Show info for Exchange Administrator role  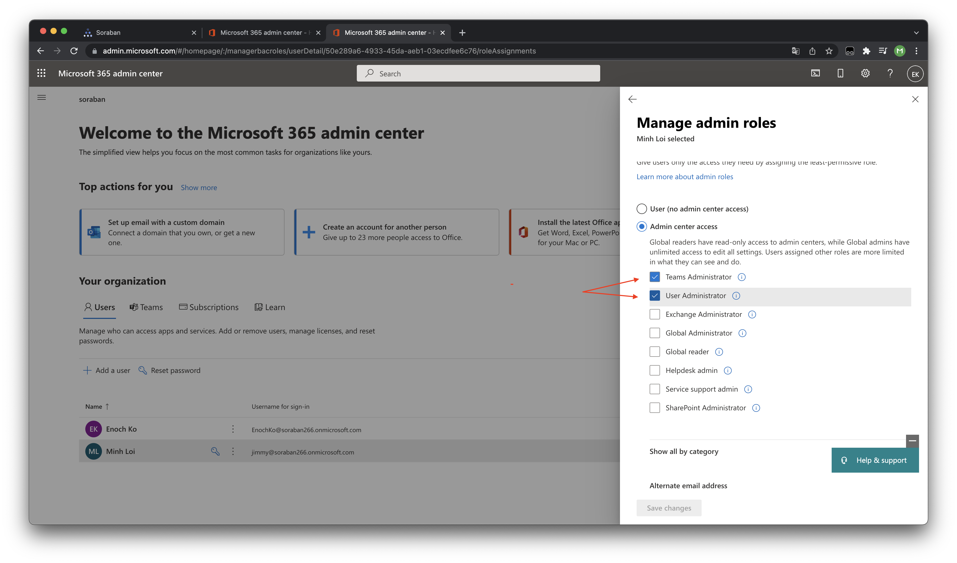tap(752, 314)
